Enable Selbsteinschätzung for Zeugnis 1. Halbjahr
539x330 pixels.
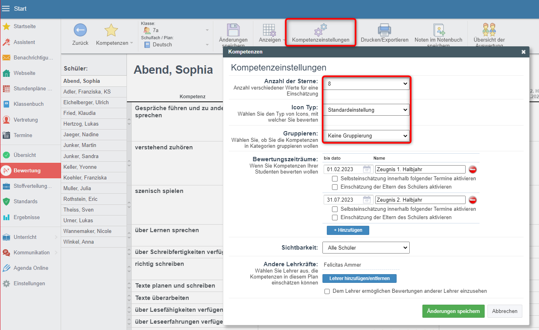335,179
